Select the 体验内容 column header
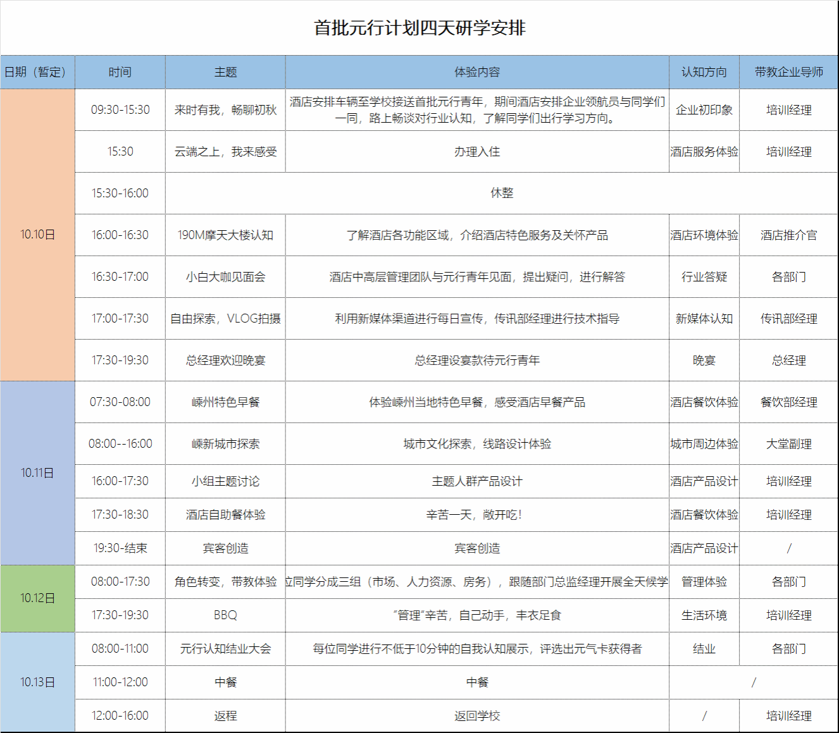839x733 pixels. [x=477, y=72]
